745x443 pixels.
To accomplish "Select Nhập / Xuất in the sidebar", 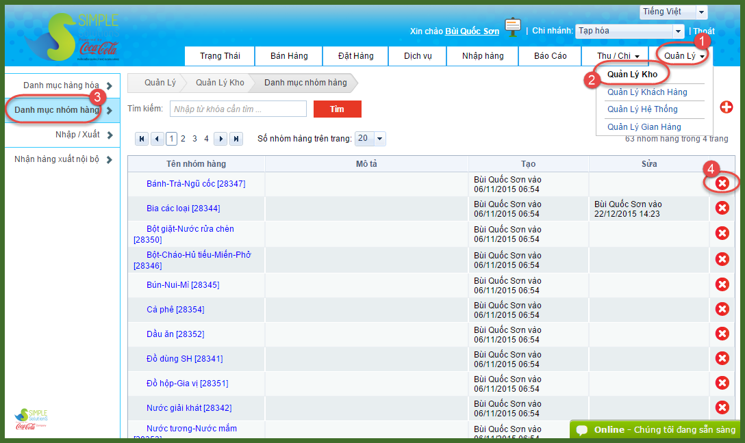I will (x=77, y=135).
